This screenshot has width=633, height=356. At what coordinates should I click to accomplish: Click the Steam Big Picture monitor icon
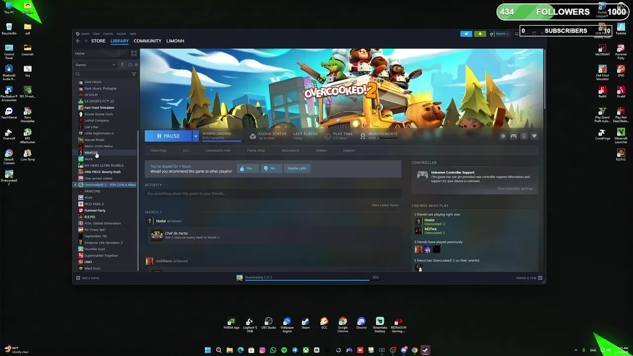click(x=517, y=34)
